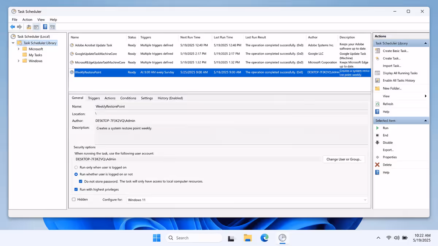438x246 pixels.
Task: Switch to the Triggers tab
Action: [94, 98]
